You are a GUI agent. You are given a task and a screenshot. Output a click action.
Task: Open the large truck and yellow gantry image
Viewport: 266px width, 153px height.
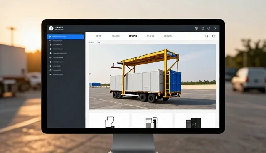[153, 77]
